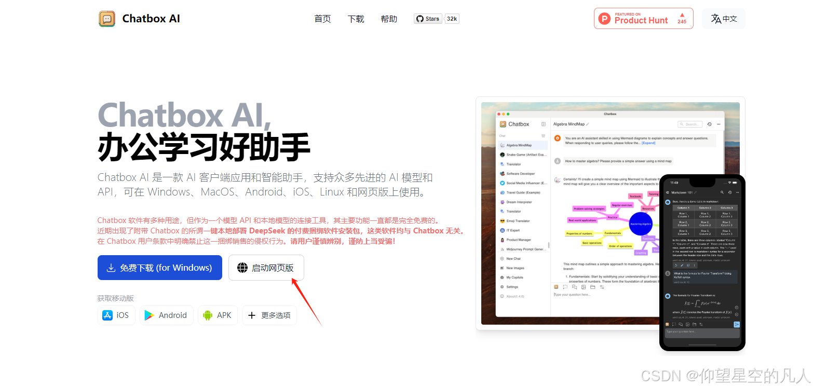Select Dream Interpreter in preview sidebar
The width and height of the screenshot is (813, 390).
tap(523, 202)
